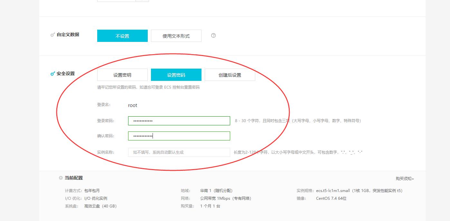
Task: Select the I/O 优化实例 text
Action: tap(96, 198)
